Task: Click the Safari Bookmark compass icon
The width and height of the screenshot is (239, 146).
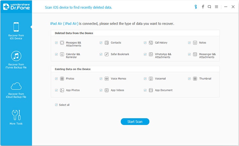Action: [x=106, y=55]
